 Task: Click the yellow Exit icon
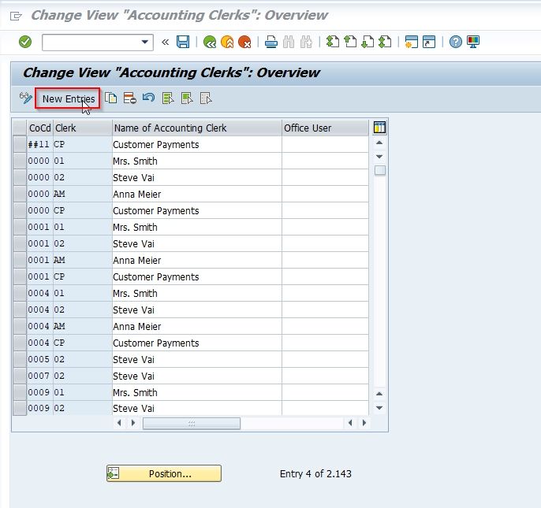coord(227,42)
